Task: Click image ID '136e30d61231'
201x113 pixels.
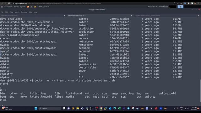Action: click(119, 38)
